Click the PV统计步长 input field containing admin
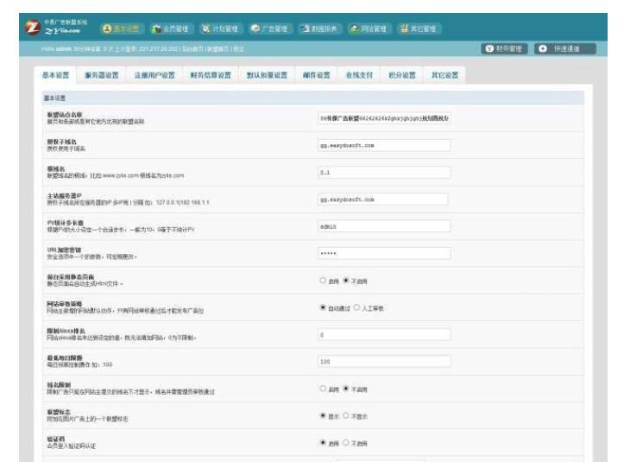624x462 pixels. point(384,226)
